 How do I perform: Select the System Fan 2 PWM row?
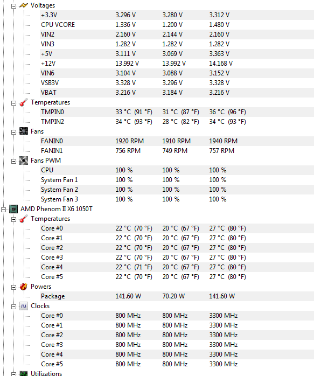[x=177, y=190]
